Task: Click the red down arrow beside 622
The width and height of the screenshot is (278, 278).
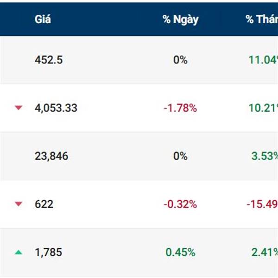Action: (19, 204)
